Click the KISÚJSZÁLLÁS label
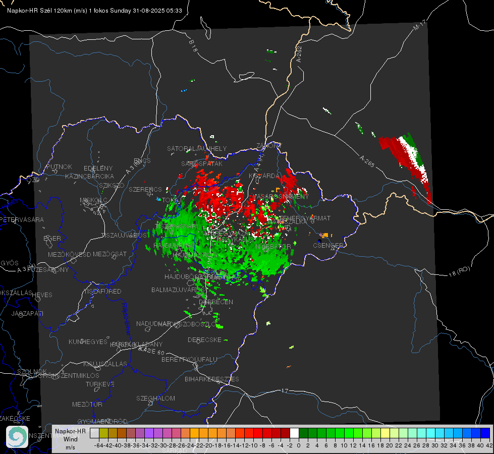 105,364
